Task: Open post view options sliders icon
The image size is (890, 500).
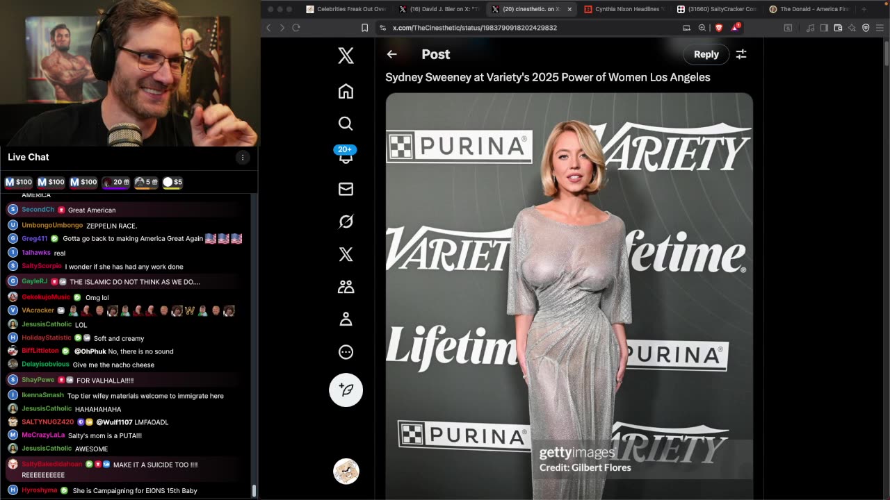Action: [741, 54]
